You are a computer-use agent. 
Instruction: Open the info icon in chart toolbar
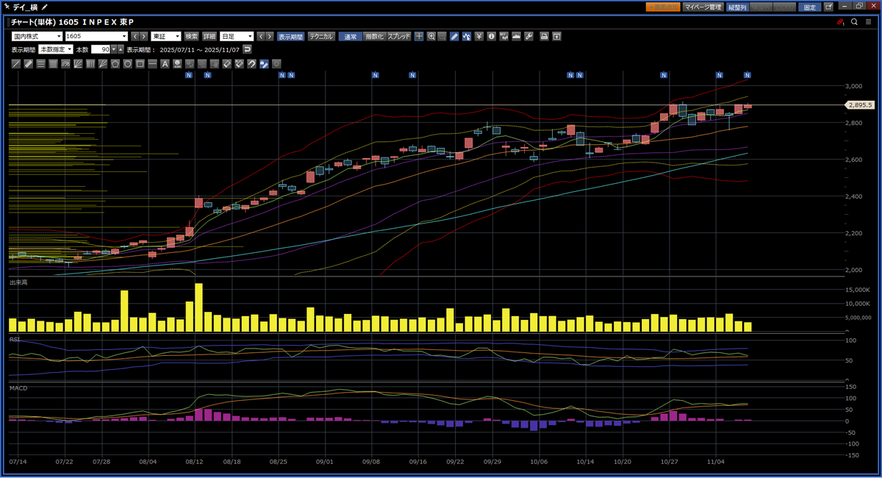(492, 36)
